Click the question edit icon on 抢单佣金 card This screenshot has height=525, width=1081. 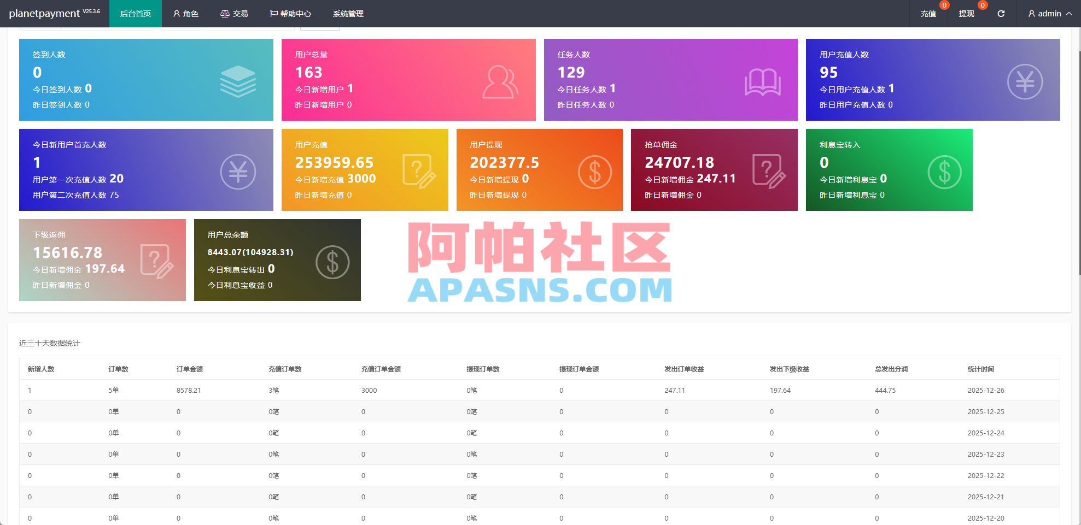(x=769, y=172)
